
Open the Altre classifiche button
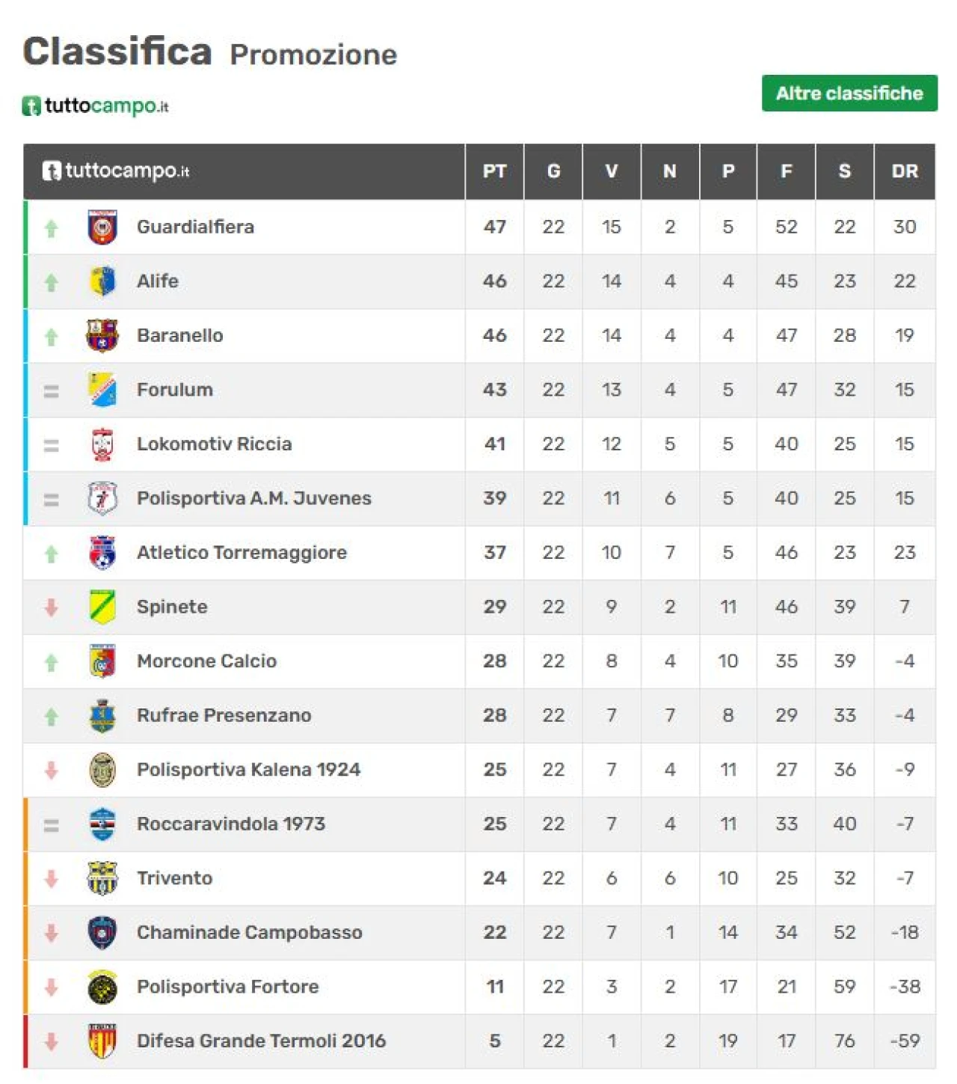click(x=849, y=94)
